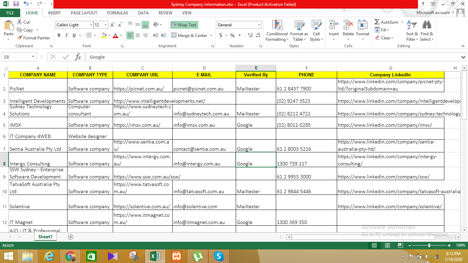The width and height of the screenshot is (468, 263).
Task: Open the Conditional Formatting menu
Action: coord(277,31)
